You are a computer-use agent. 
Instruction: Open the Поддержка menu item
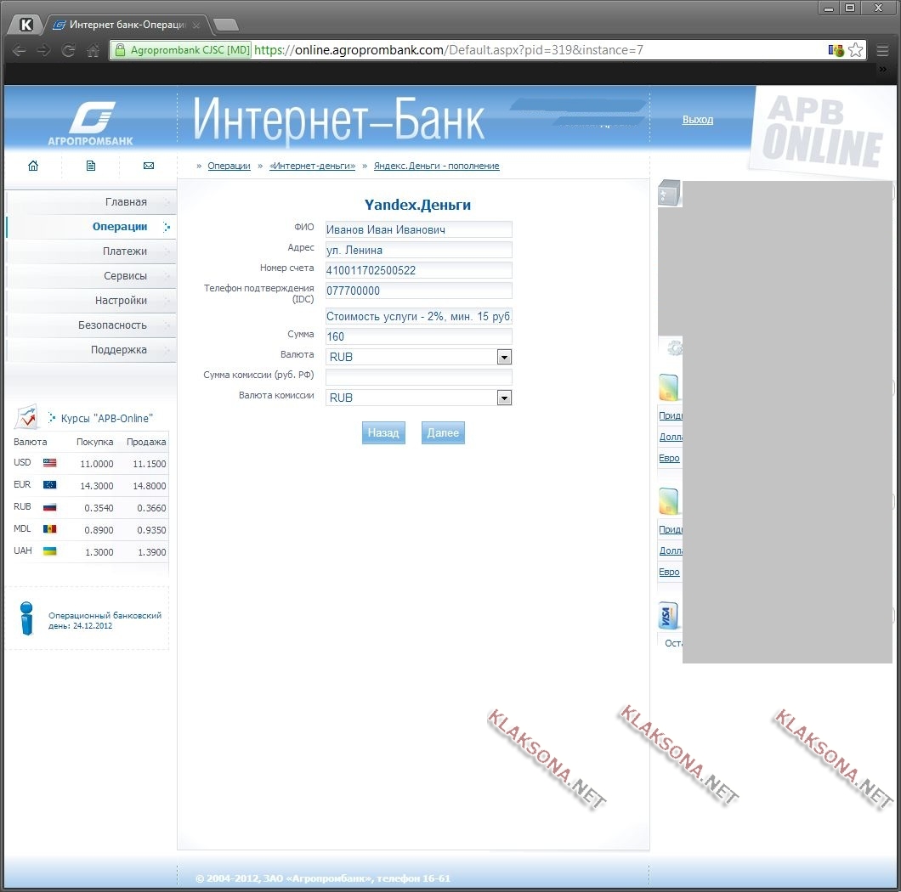pos(91,350)
